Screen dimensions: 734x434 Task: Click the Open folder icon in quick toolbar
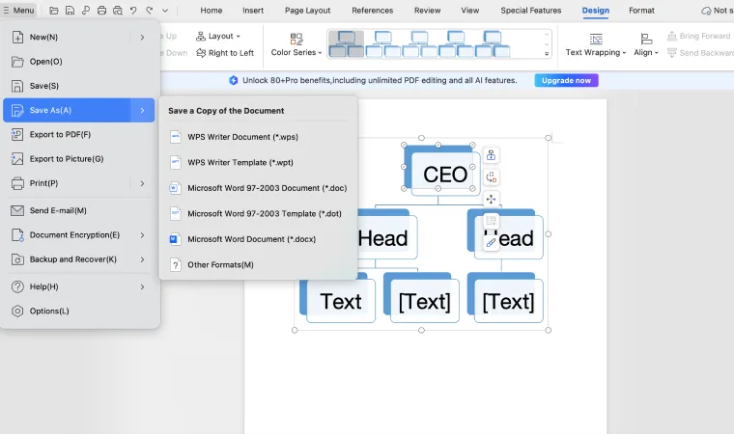click(x=54, y=11)
